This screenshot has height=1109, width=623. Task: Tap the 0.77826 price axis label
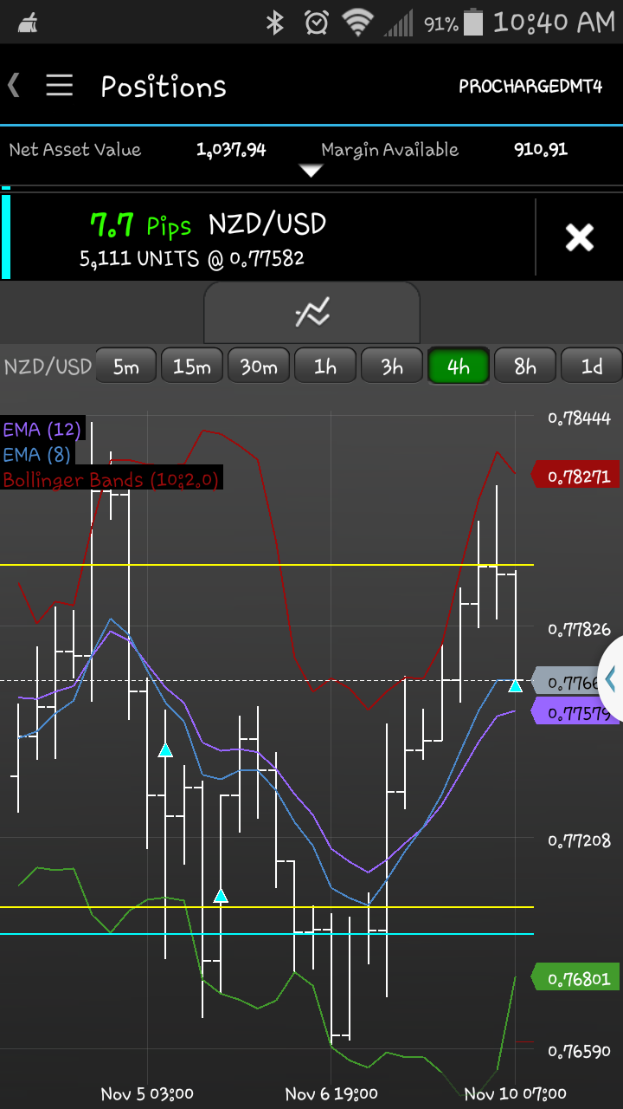(x=579, y=629)
